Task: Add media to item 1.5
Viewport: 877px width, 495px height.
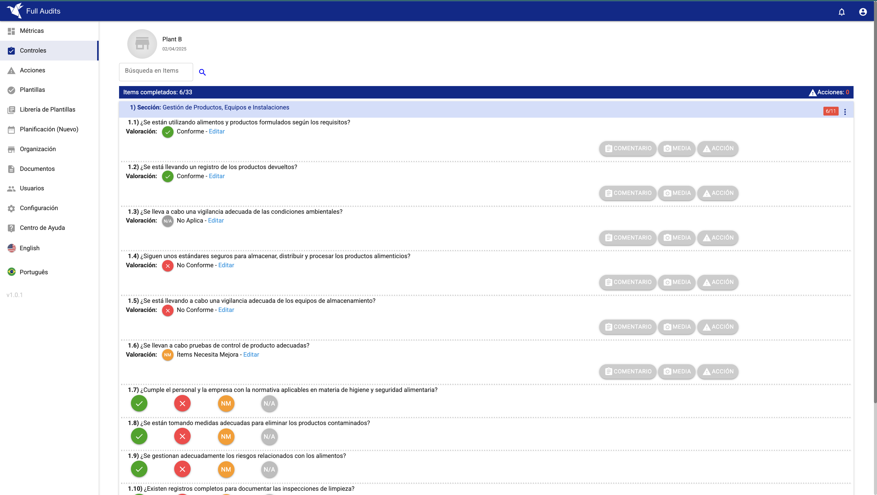Action: [x=676, y=327]
